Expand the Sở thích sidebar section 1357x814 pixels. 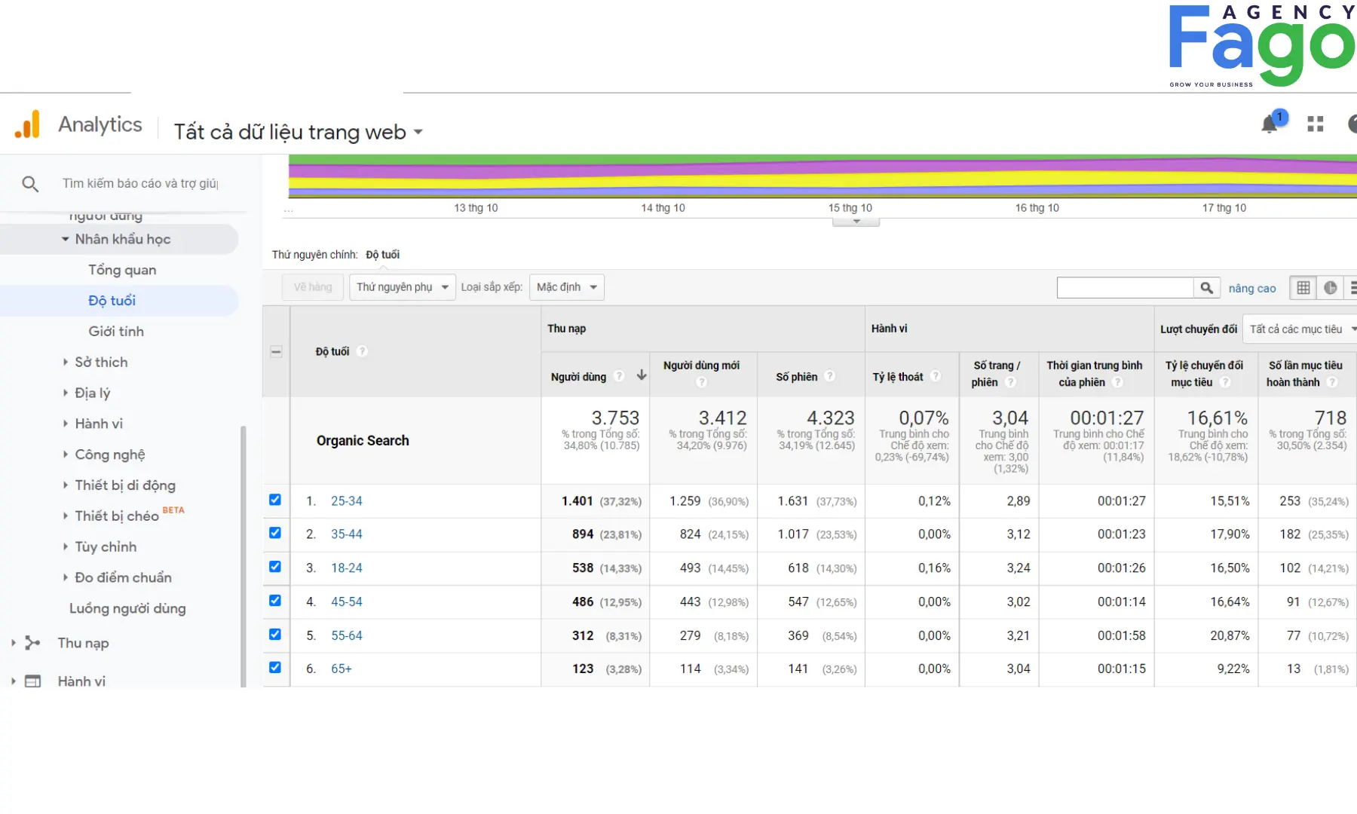(100, 363)
